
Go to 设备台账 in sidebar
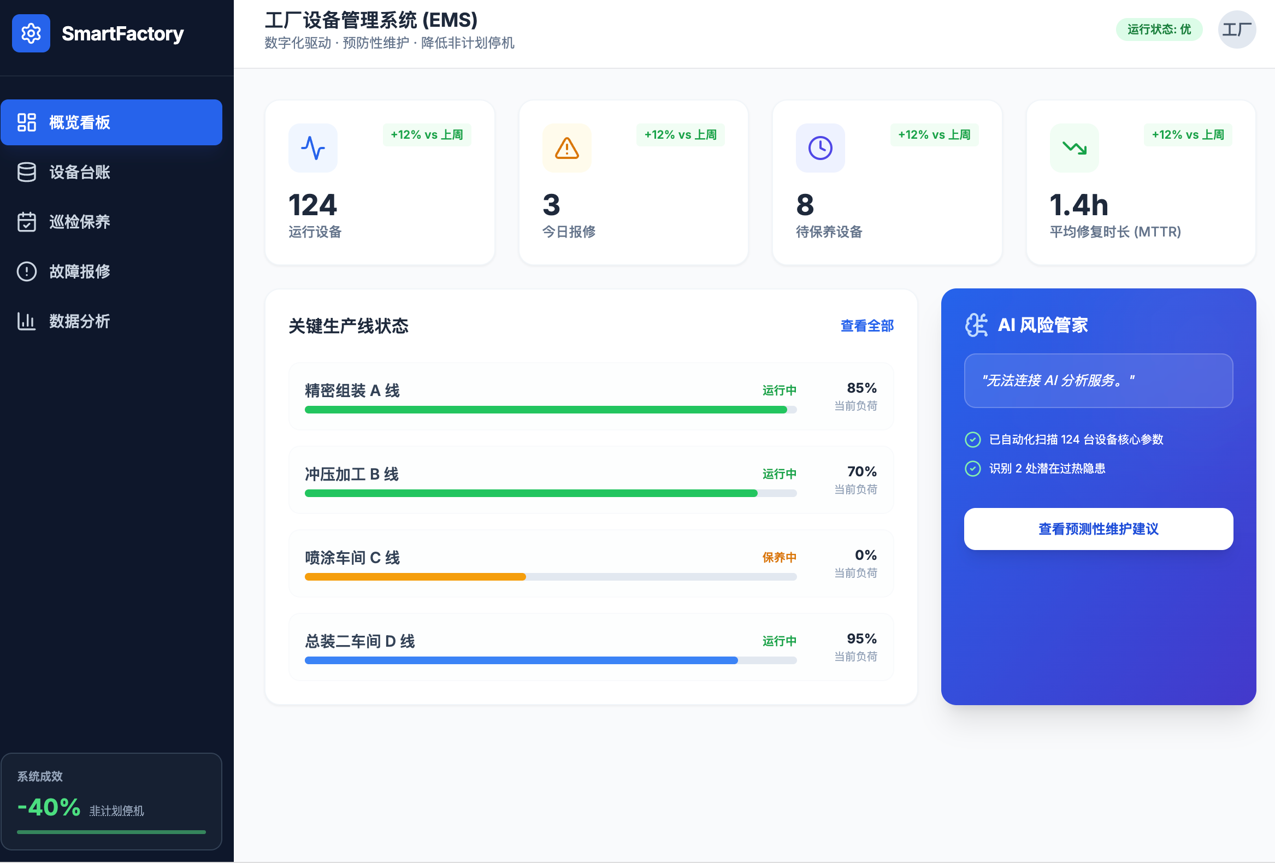coord(111,172)
